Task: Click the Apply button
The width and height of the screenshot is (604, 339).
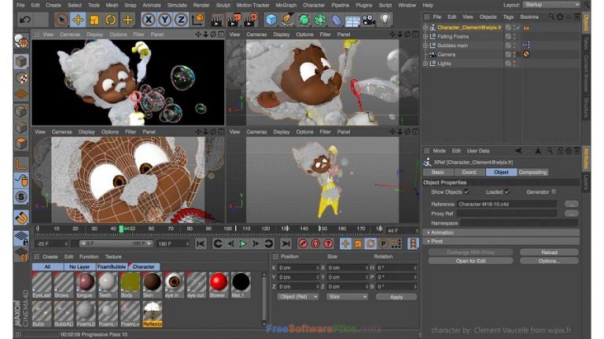Action: [396, 297]
